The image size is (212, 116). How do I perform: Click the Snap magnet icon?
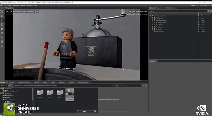[x=2, y=33]
